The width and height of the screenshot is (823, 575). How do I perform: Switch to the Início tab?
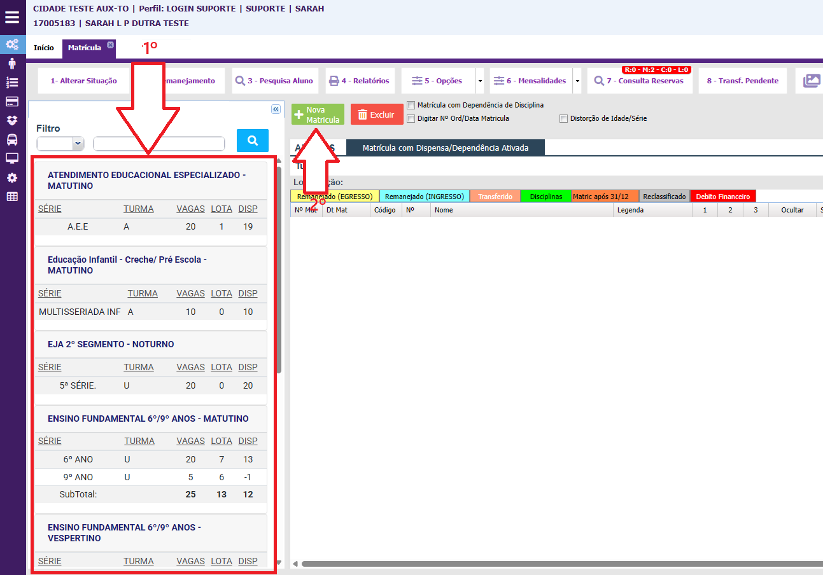(44, 48)
